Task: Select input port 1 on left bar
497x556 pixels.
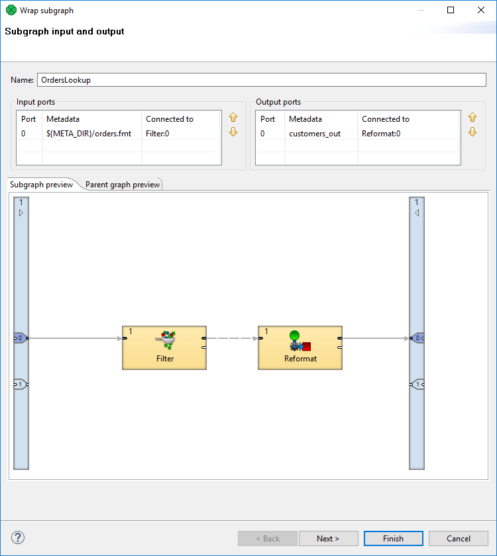Action: tap(20, 384)
